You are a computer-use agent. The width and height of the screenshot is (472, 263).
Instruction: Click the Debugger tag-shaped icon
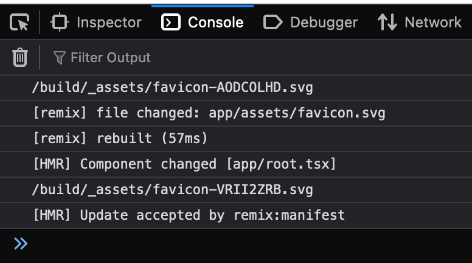(272, 23)
